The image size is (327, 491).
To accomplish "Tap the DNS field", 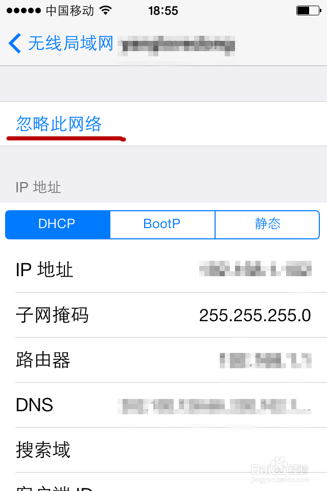I will [x=163, y=405].
